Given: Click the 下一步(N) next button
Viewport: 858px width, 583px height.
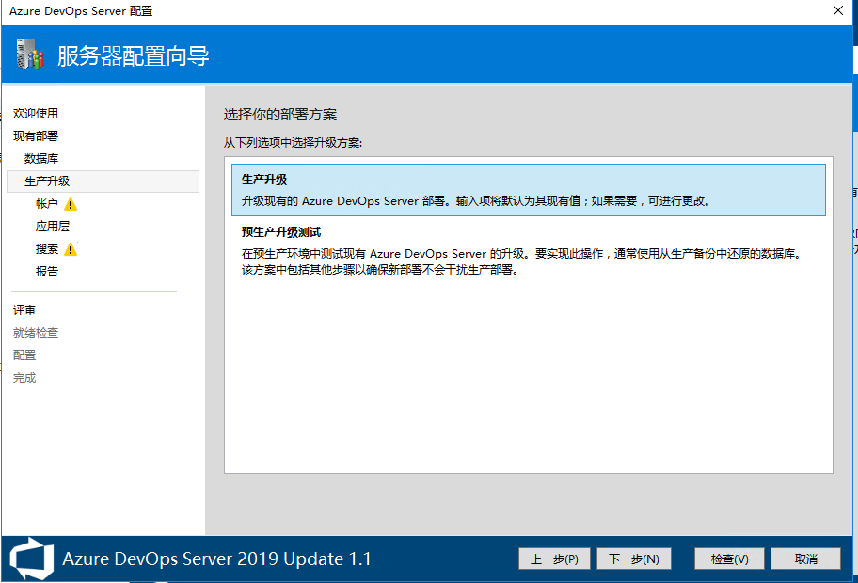Looking at the screenshot, I should (x=633, y=559).
